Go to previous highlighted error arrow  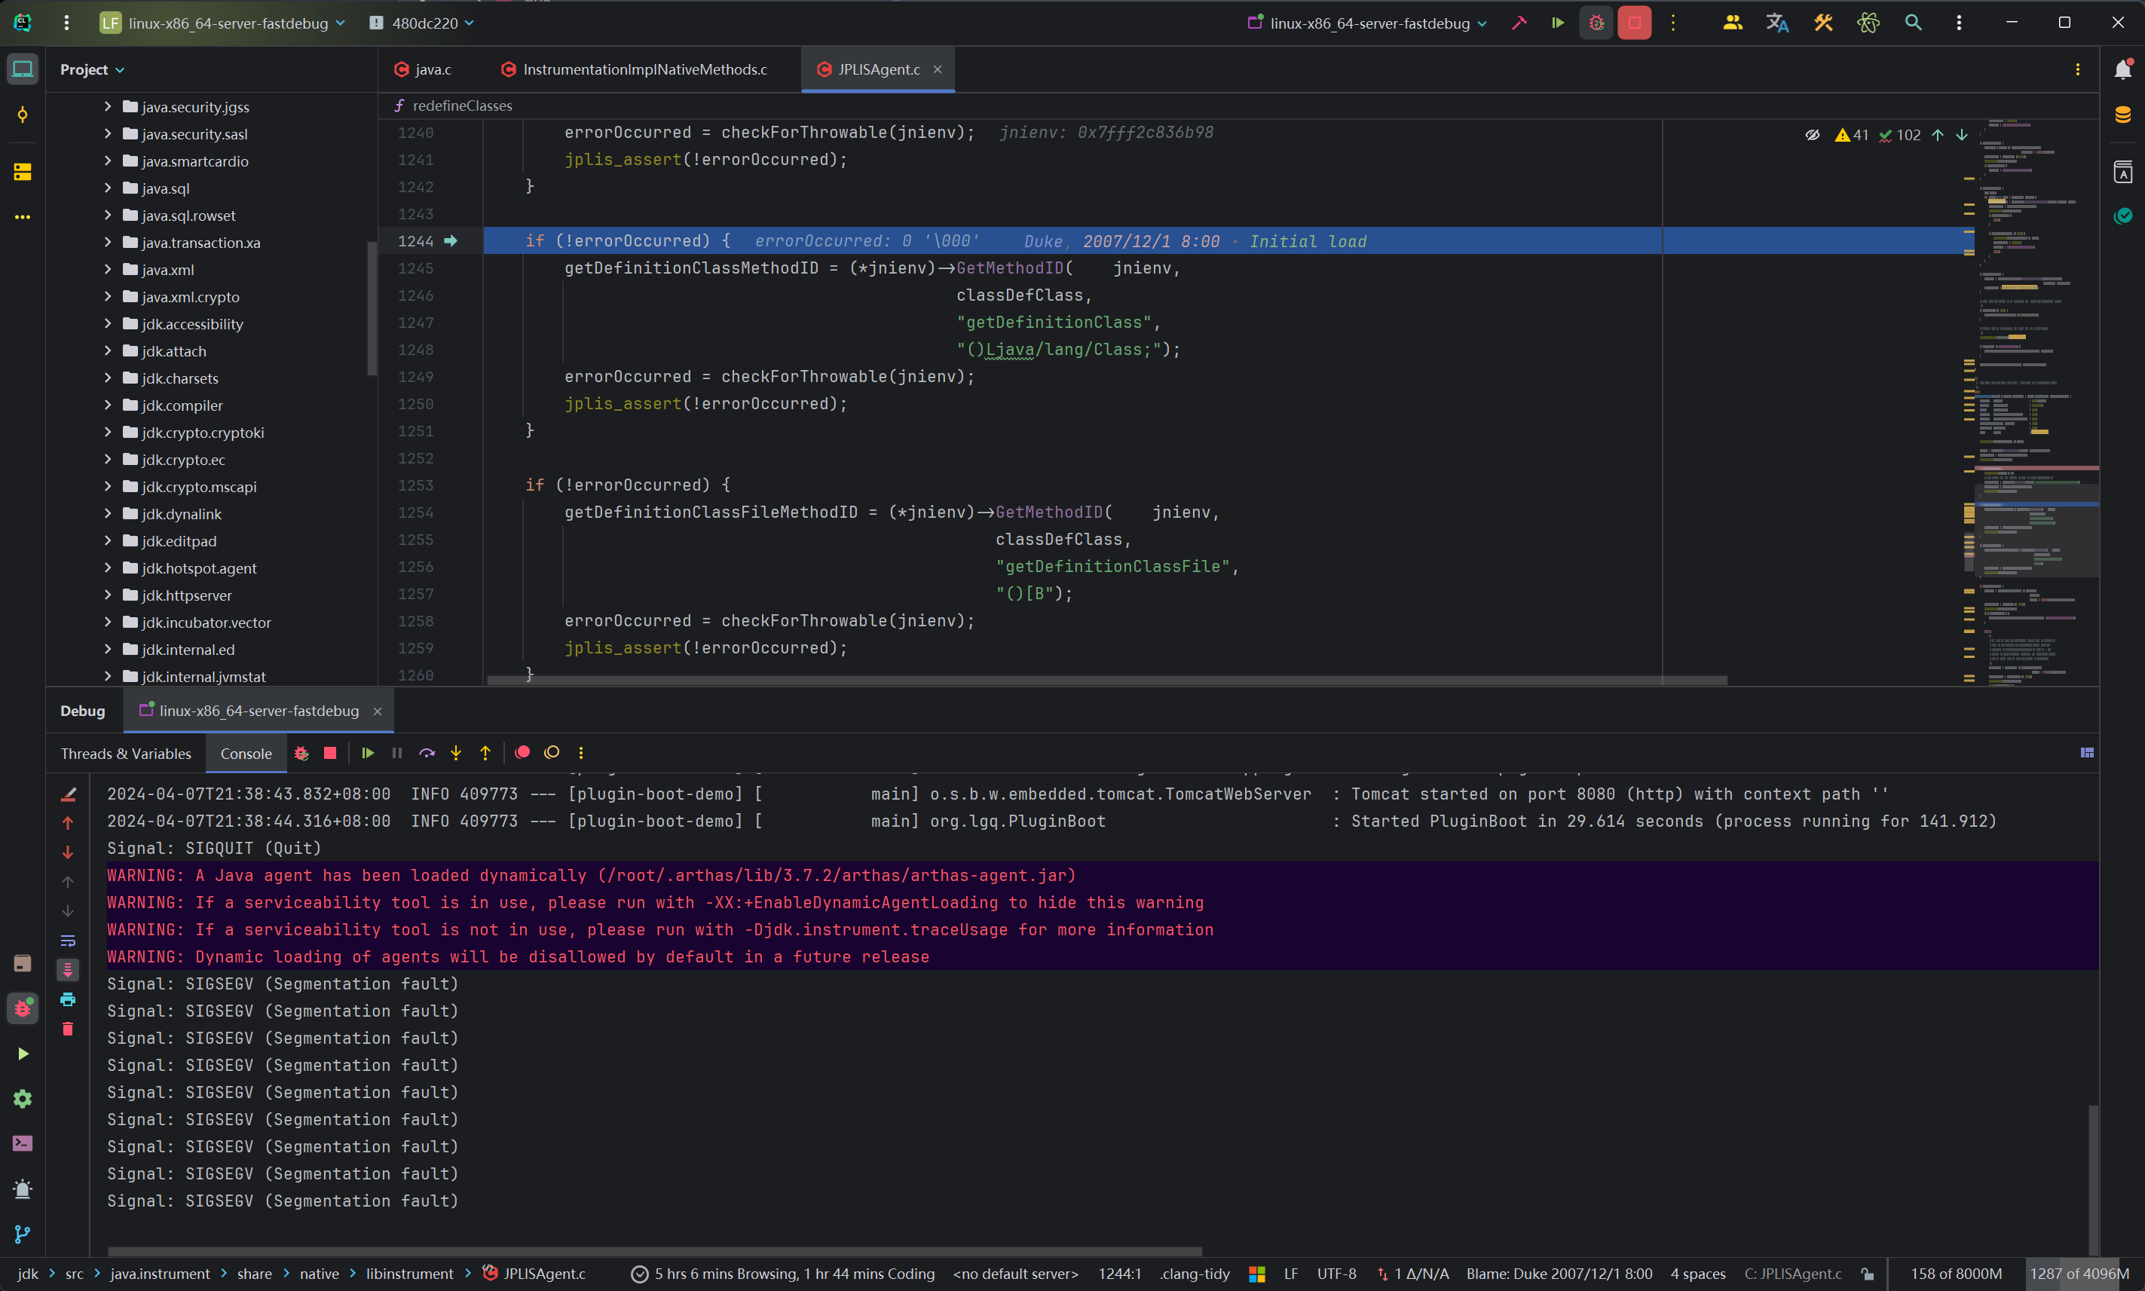pos(1937,135)
